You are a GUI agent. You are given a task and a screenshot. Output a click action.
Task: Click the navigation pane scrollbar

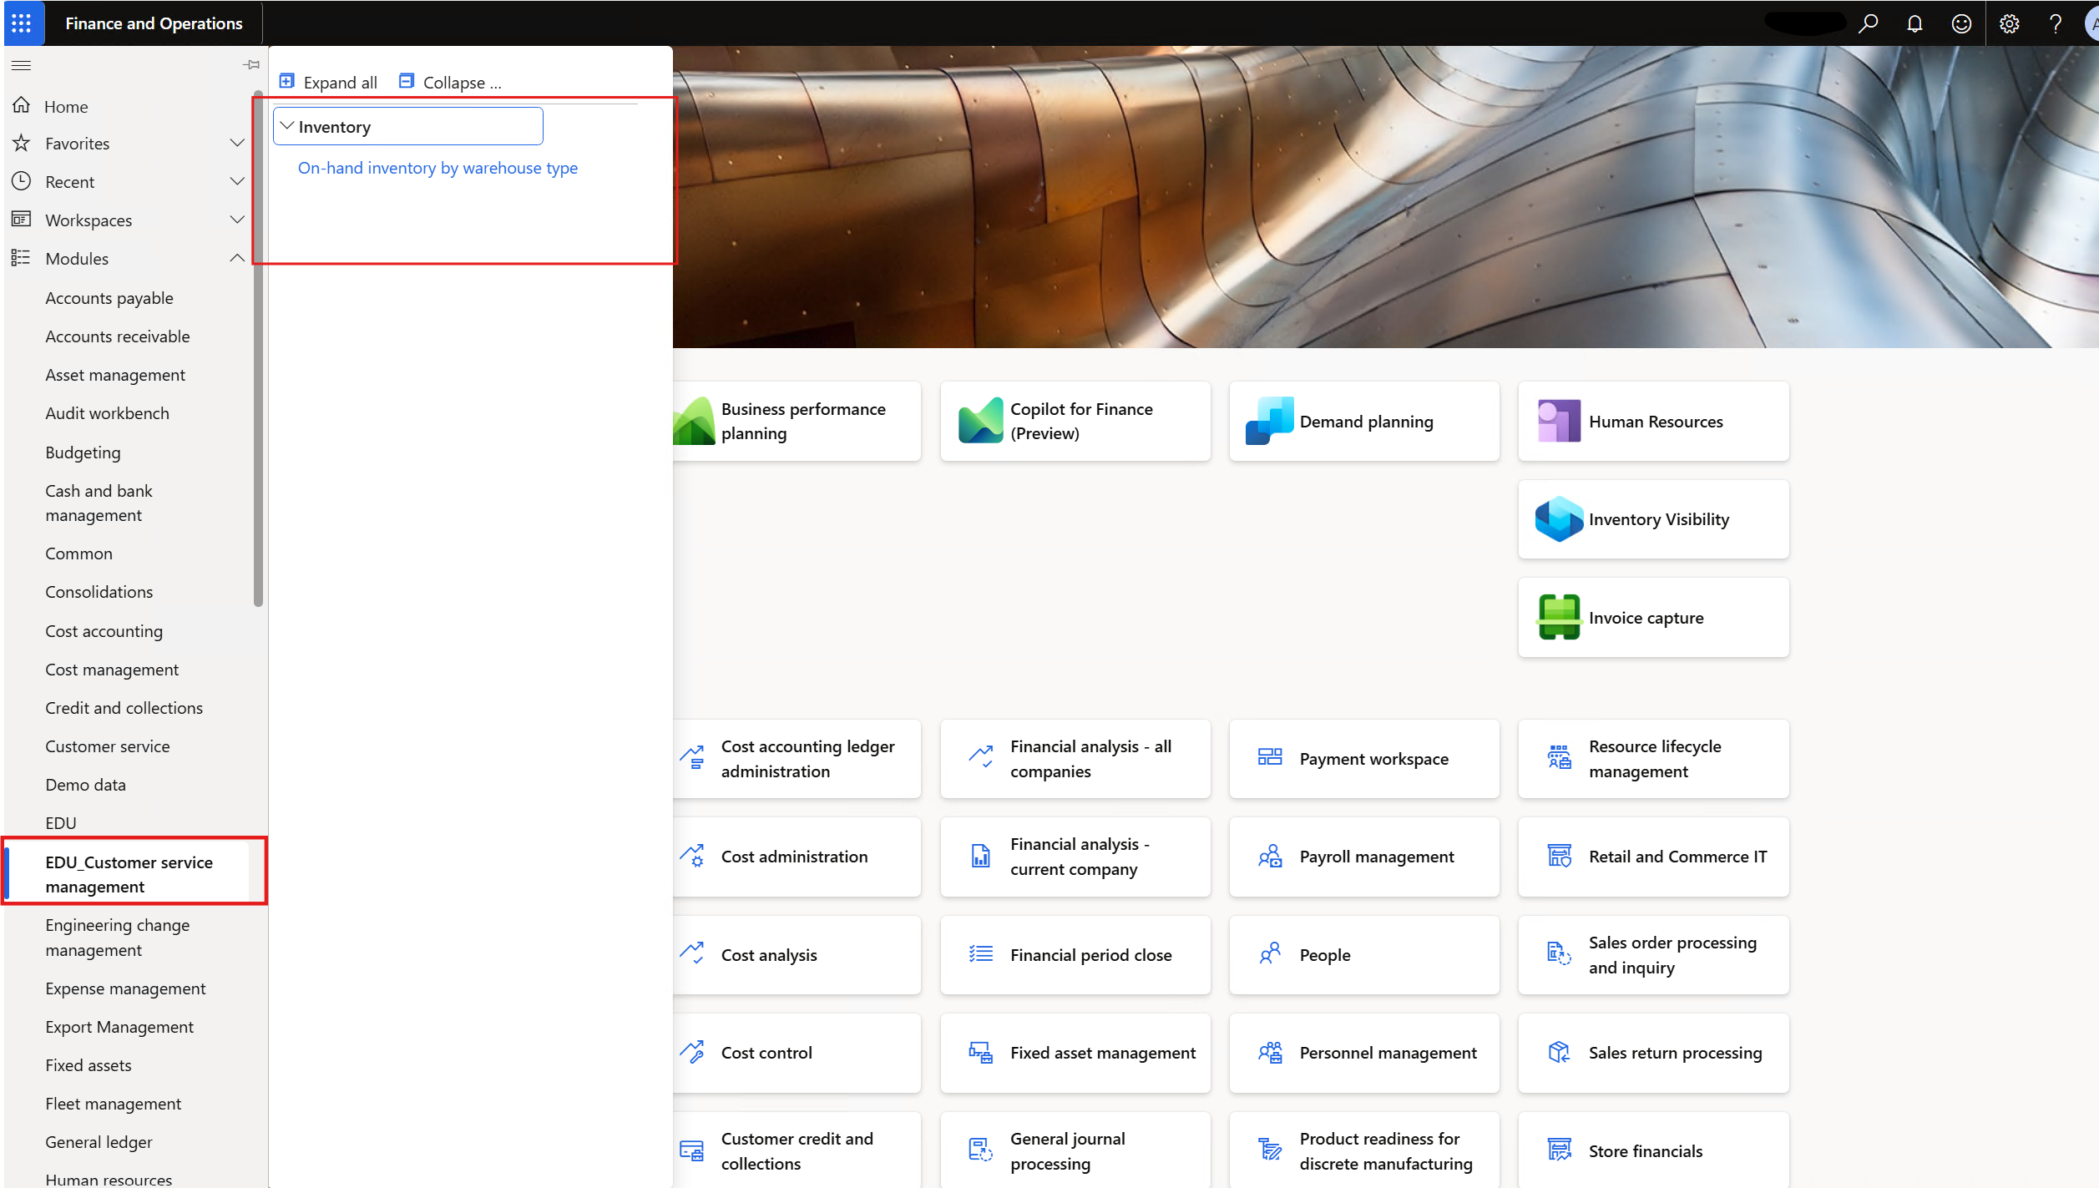(258, 351)
